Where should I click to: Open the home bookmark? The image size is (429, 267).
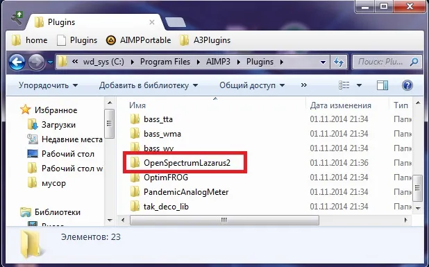tap(30, 40)
